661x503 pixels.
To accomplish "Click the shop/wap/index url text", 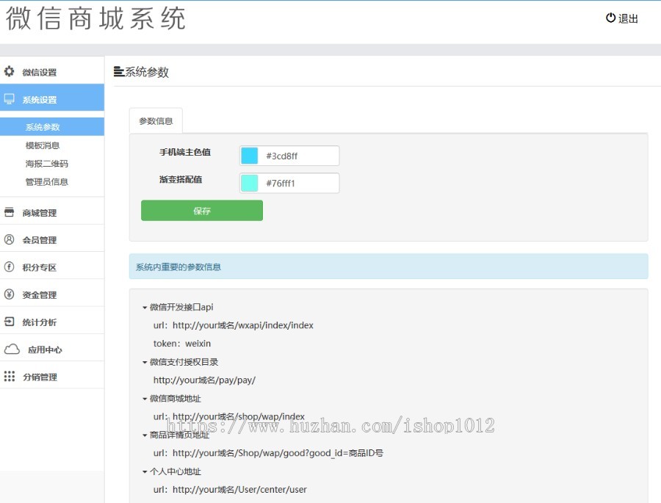I will [x=229, y=416].
